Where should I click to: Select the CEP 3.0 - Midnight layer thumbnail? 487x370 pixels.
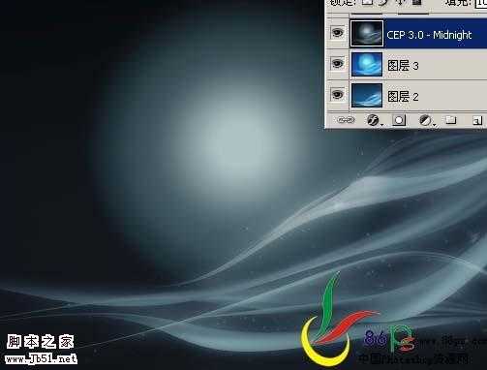click(x=367, y=34)
